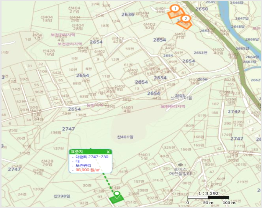
Task: Click the 로이스 애견풀빌라 place label
Action: click(180, 171)
